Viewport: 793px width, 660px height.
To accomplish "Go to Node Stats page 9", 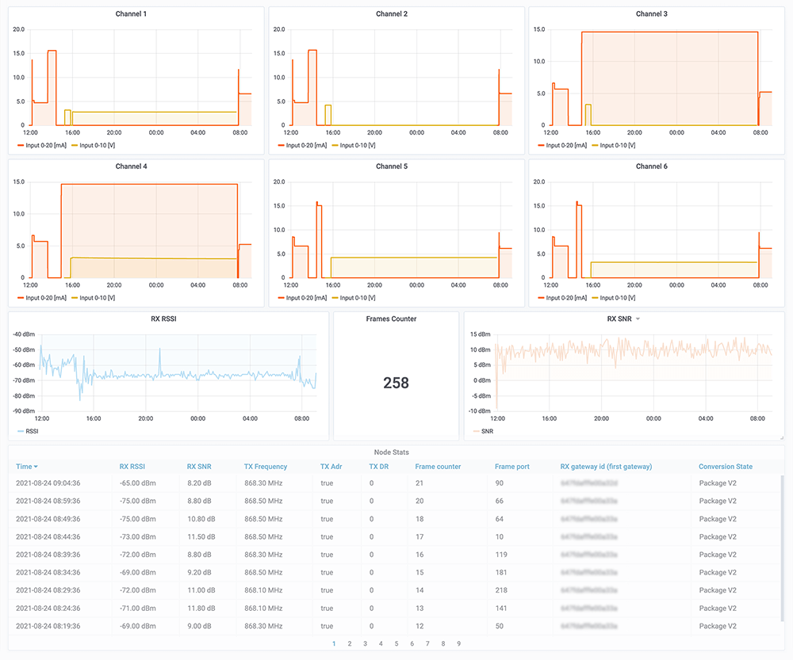I will (458, 644).
